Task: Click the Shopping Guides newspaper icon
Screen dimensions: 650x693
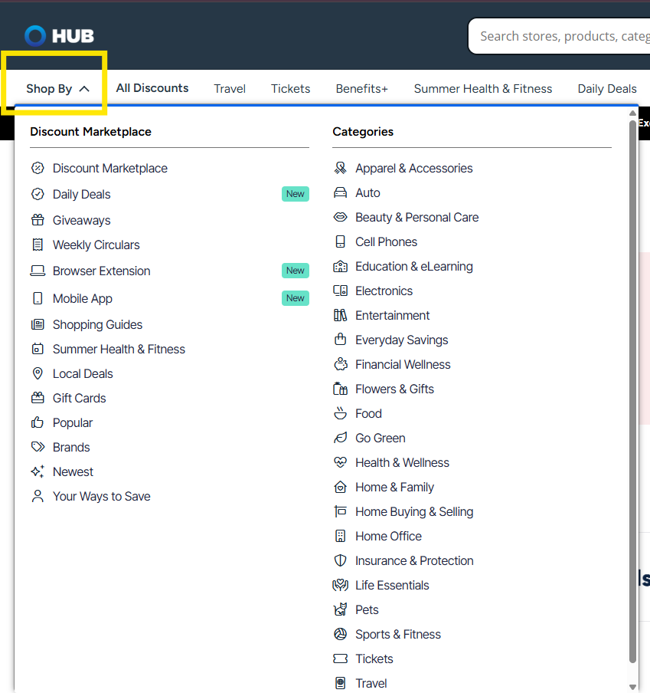Action: coord(38,324)
